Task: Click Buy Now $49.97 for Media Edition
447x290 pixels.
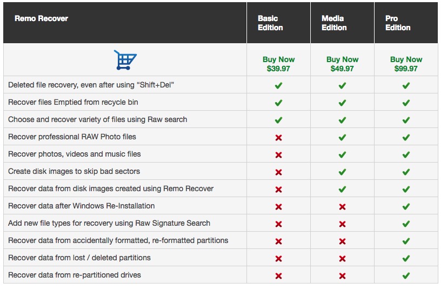Action: pyautogui.click(x=342, y=64)
